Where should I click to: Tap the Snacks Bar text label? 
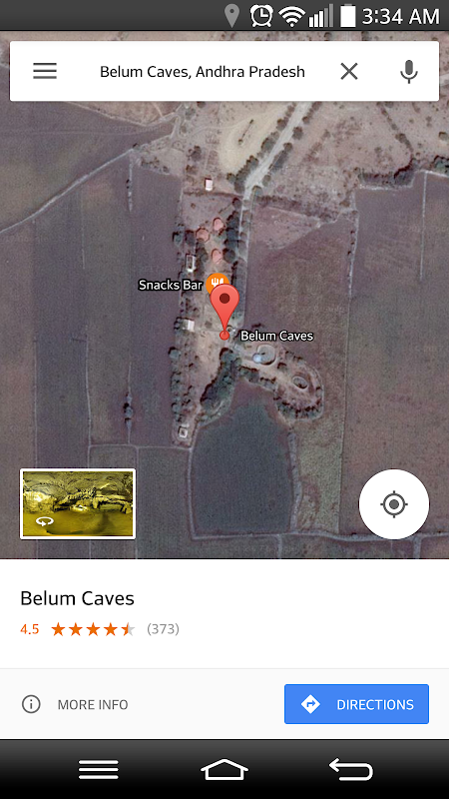tap(171, 285)
